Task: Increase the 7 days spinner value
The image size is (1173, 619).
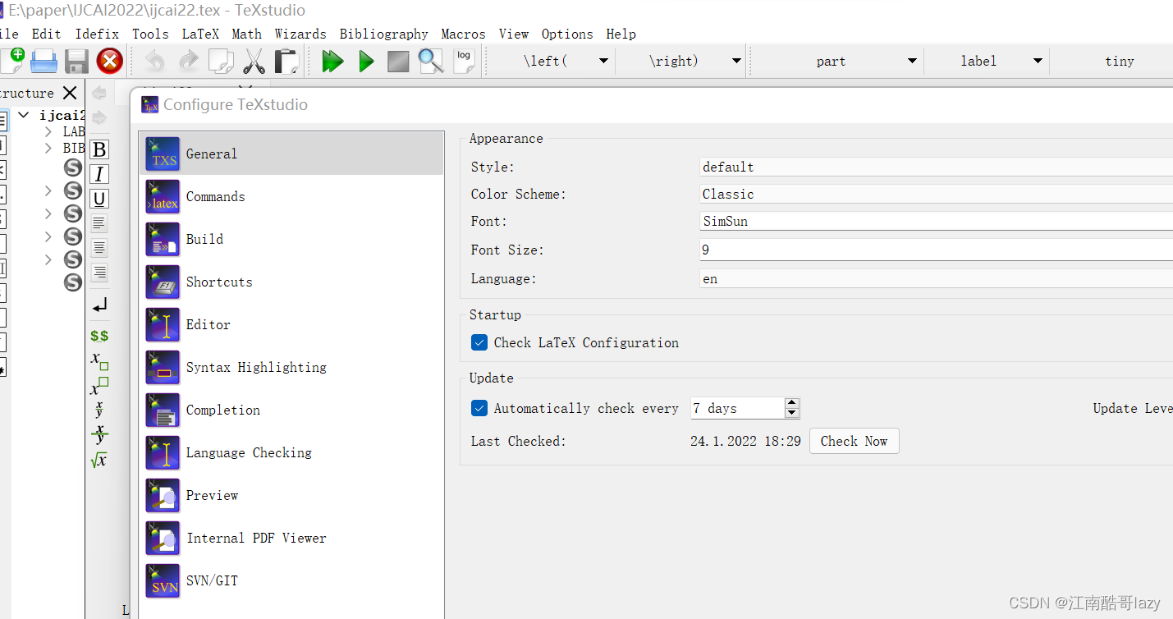Action: (x=792, y=403)
